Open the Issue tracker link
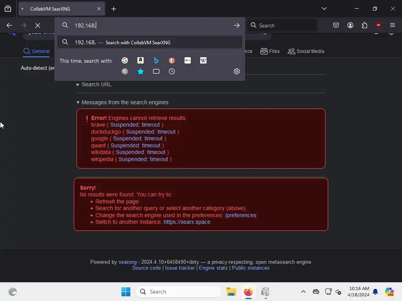The height and width of the screenshot is (301, 402). click(180, 268)
